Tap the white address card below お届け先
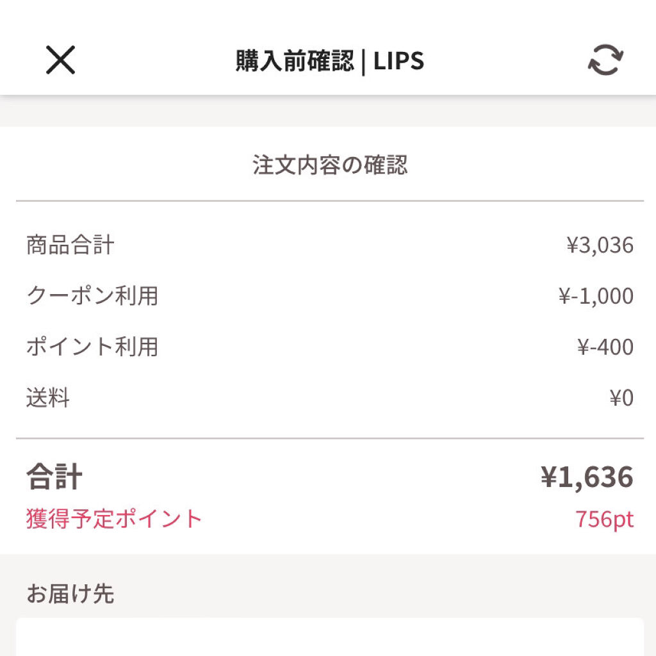 329,637
